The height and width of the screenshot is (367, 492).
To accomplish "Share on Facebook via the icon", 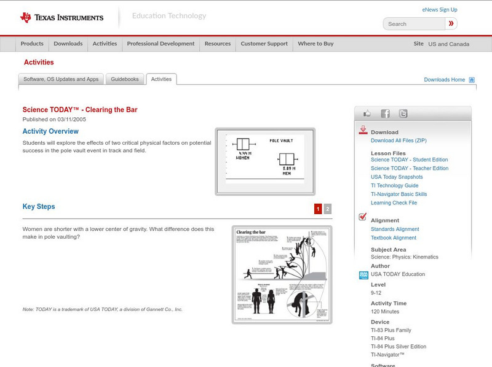I will pos(385,114).
